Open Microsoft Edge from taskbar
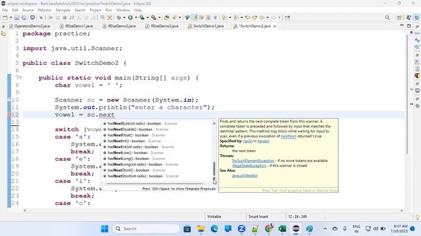The width and height of the screenshot is (421, 236). click(214, 229)
